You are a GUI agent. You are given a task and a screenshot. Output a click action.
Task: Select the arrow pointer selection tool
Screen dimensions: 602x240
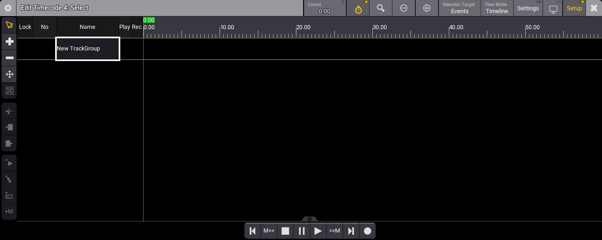[9, 25]
